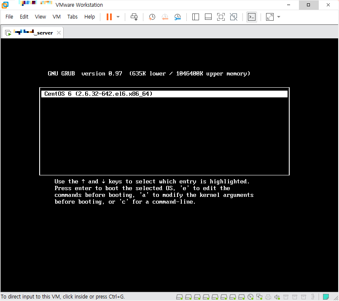The image size is (339, 301).
Task: Minimize the VMware Workstation window
Action: pos(289,5)
